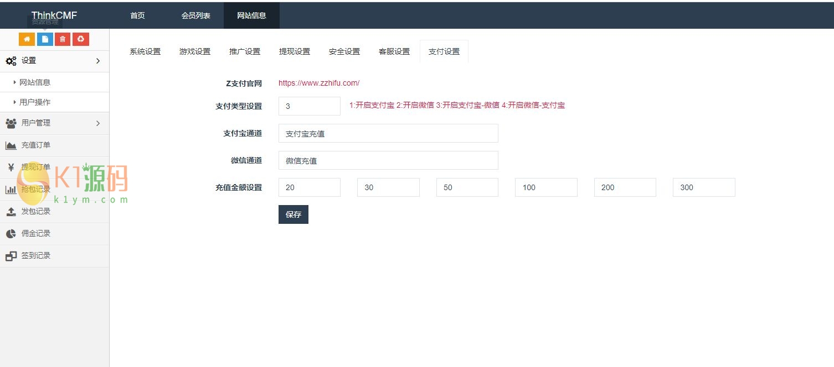Screen dimensions: 834x367
Task: Open 用户操作 in the sidebar
Action: tap(55, 102)
